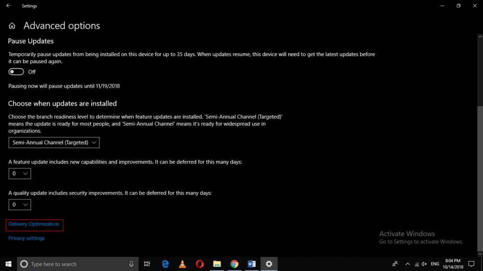This screenshot has height=271, width=483.
Task: Open the Windows Start menu
Action: pyautogui.click(x=8, y=264)
